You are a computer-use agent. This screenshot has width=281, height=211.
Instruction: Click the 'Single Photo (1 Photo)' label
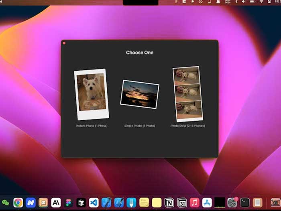(x=140, y=126)
